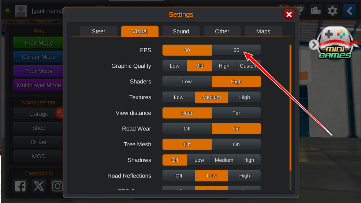Image resolution: width=361 pixels, height=203 pixels.
Task: Open the Garage menu
Action: click(38, 113)
